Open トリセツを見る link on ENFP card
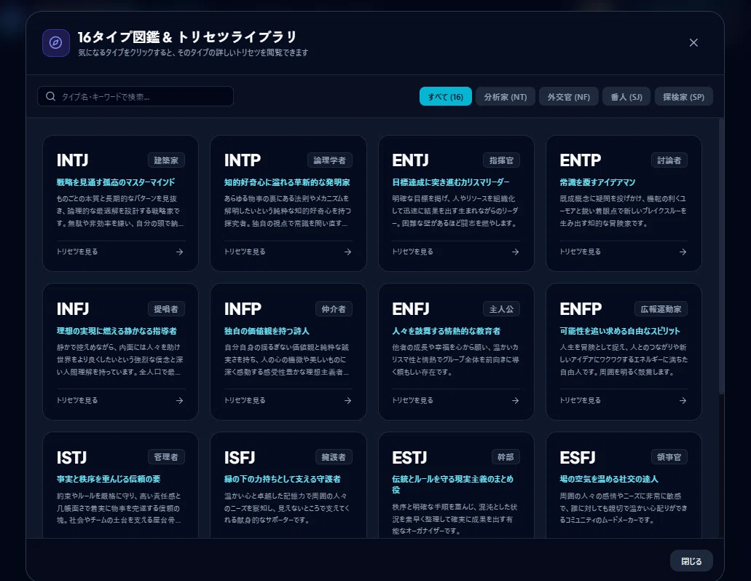 [x=580, y=400]
